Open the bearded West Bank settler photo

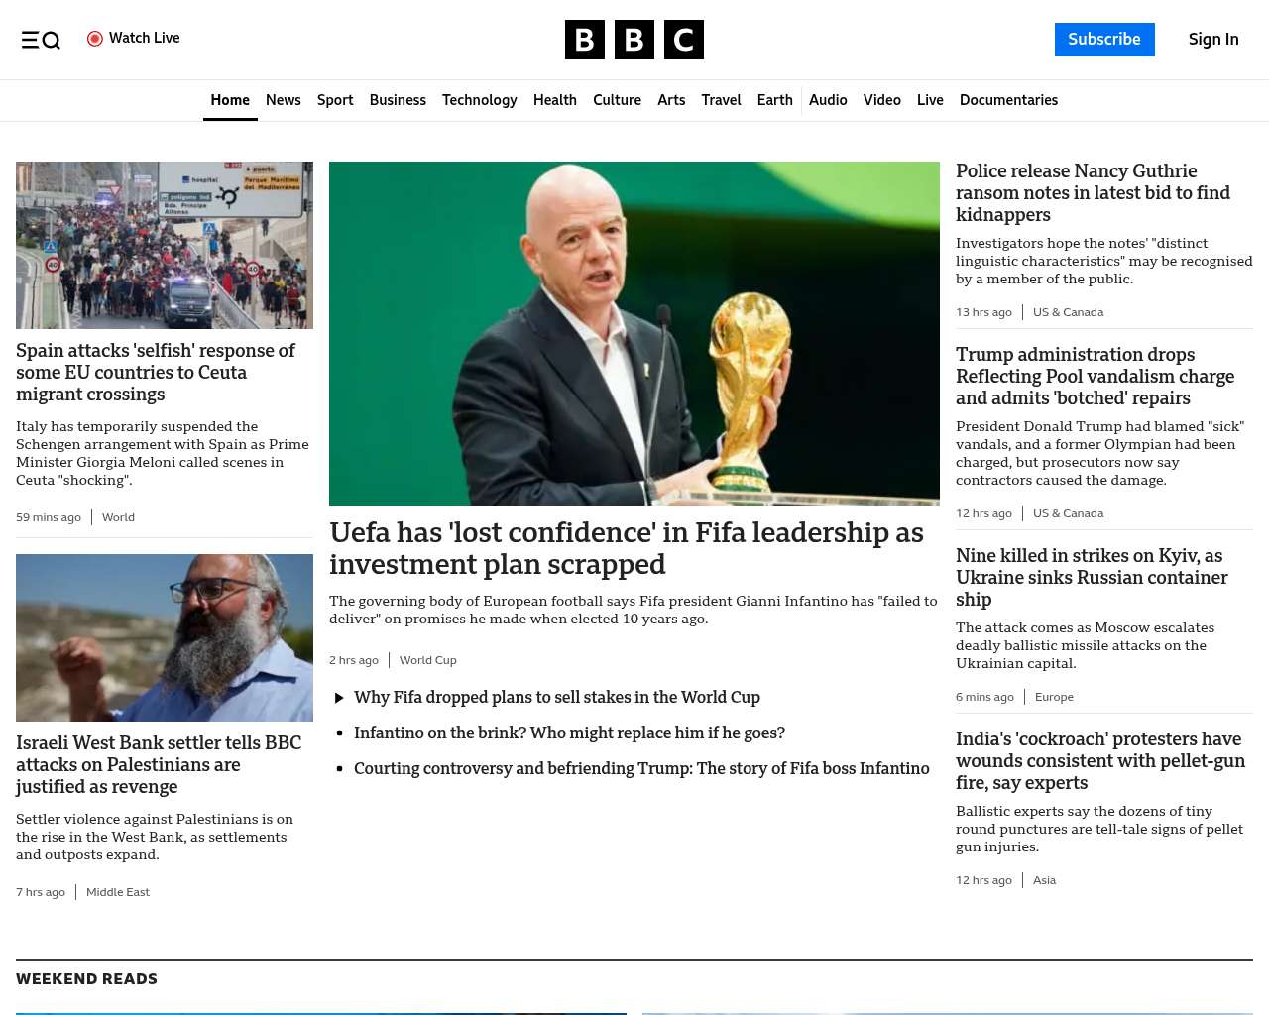[x=165, y=637]
